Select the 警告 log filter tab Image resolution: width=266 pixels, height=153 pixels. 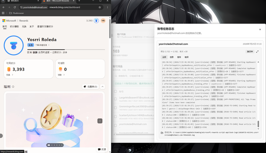coord(179,57)
